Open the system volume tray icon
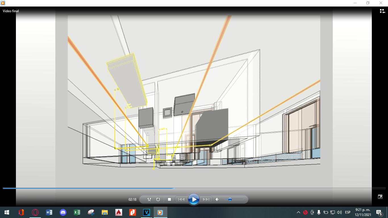The image size is (388, 218). point(339,212)
